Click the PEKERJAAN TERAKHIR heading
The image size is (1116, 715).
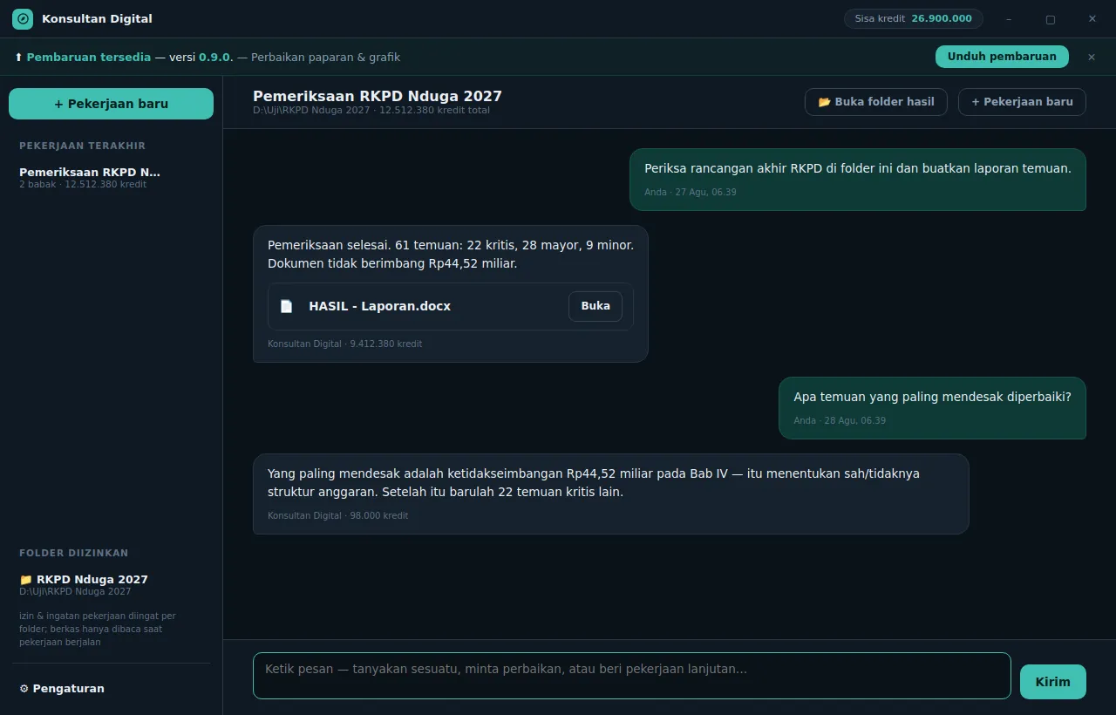click(x=83, y=146)
